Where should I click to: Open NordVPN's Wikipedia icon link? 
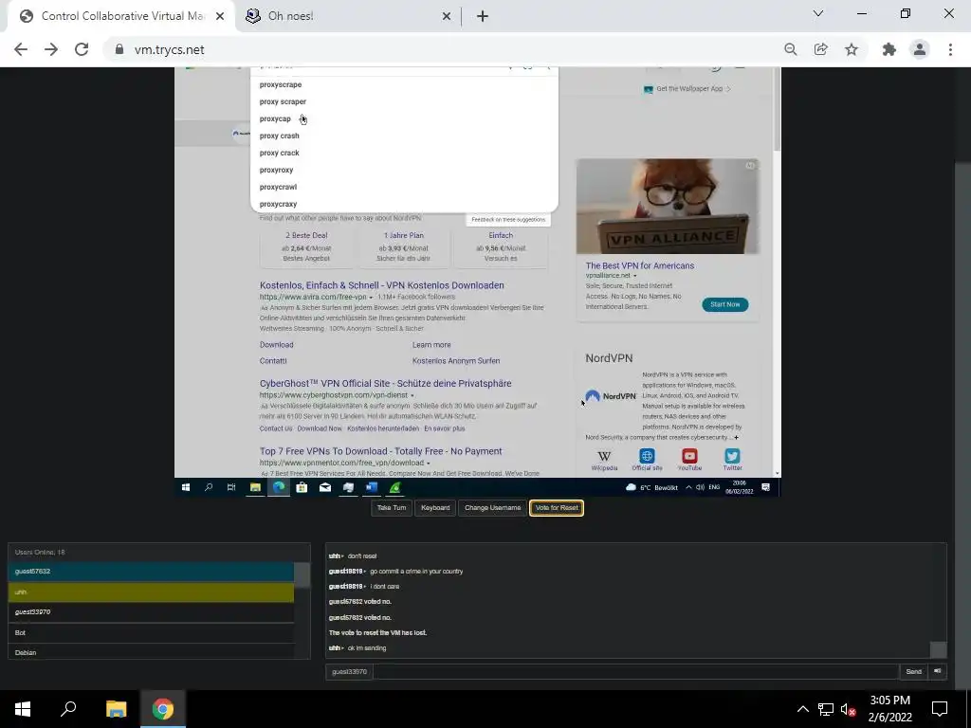[x=604, y=460]
